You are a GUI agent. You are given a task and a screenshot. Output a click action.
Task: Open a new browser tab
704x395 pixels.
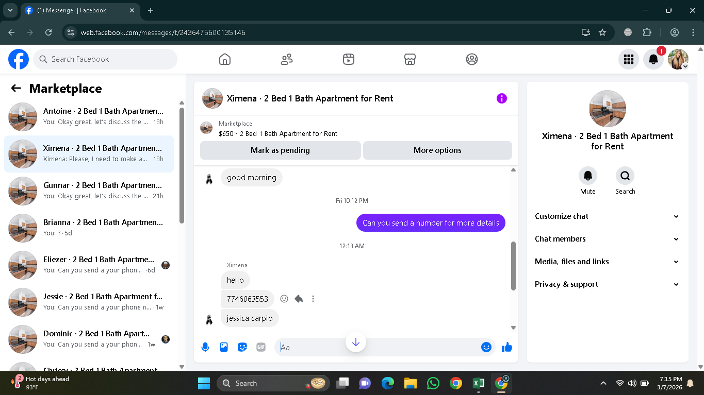(151, 10)
